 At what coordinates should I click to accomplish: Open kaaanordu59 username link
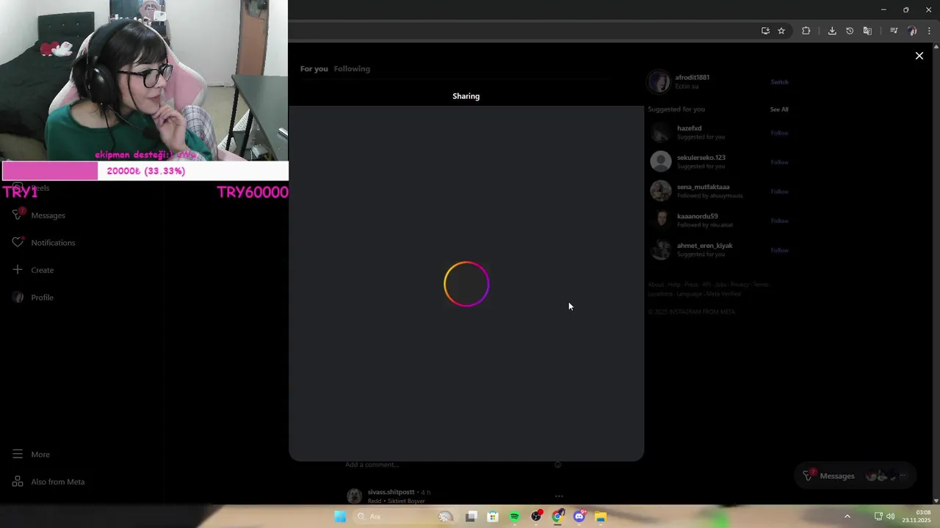[697, 216]
